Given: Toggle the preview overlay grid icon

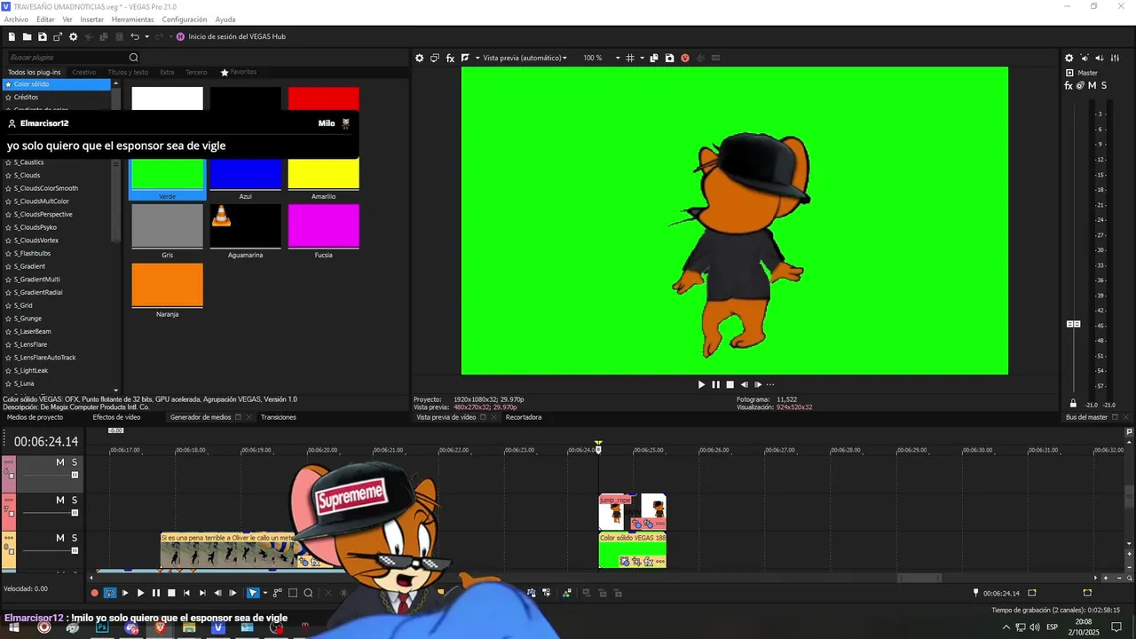Looking at the screenshot, I should coord(629,58).
